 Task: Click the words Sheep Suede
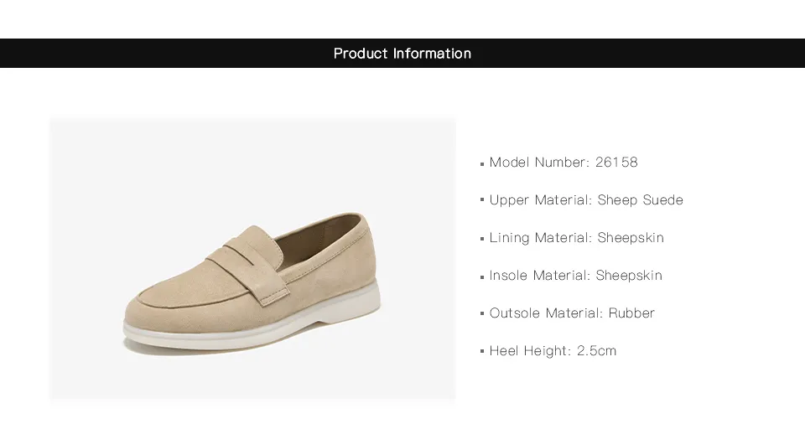pyautogui.click(x=640, y=200)
